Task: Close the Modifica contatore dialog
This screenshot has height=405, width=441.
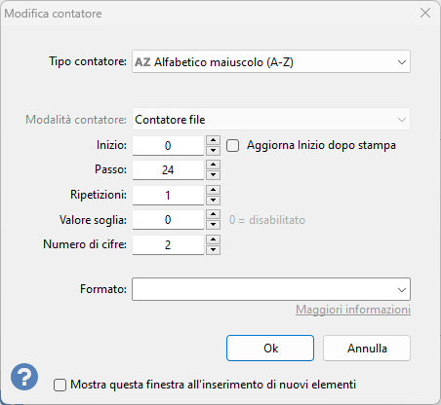Action: pos(425,13)
